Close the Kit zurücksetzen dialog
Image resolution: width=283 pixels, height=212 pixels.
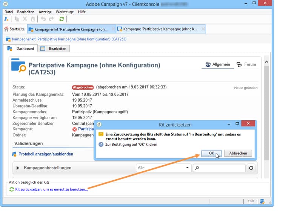(248, 124)
